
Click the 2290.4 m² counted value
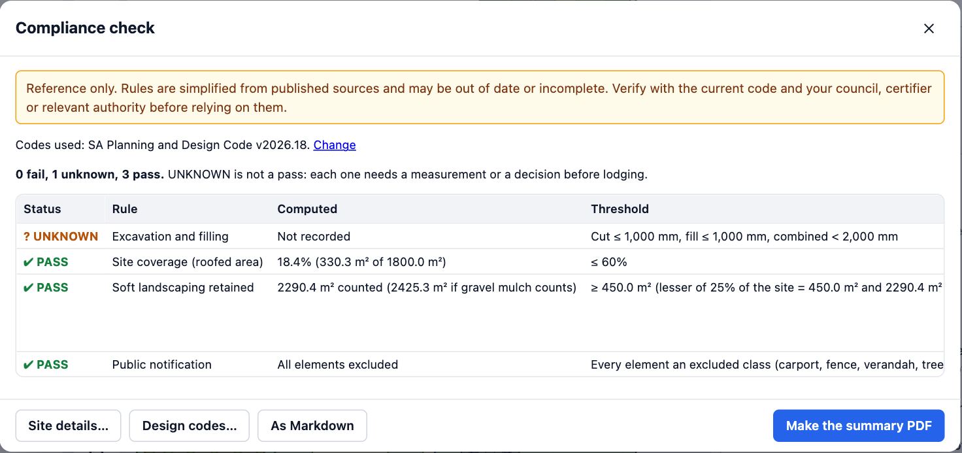(x=427, y=288)
